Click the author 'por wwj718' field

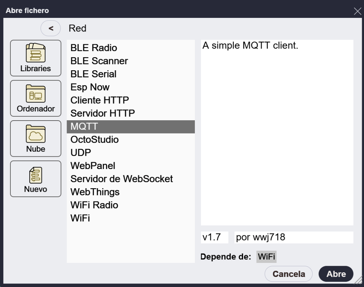(294, 237)
